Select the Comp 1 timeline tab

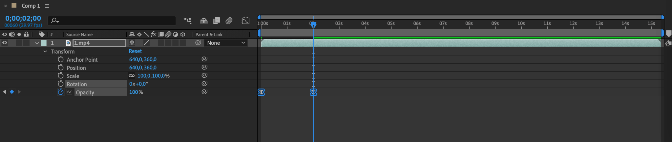pos(31,6)
